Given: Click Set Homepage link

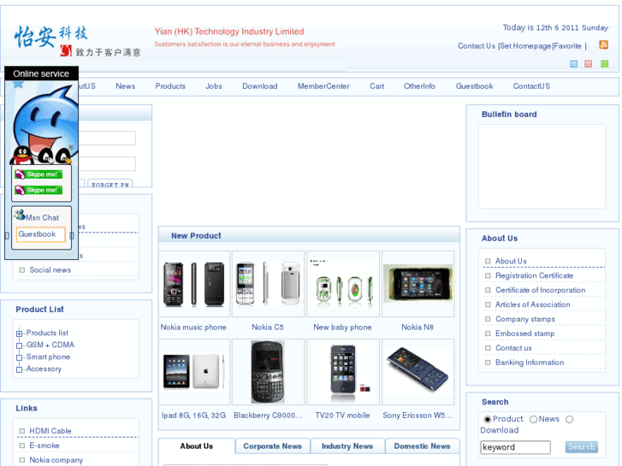Looking at the screenshot, I should [525, 46].
